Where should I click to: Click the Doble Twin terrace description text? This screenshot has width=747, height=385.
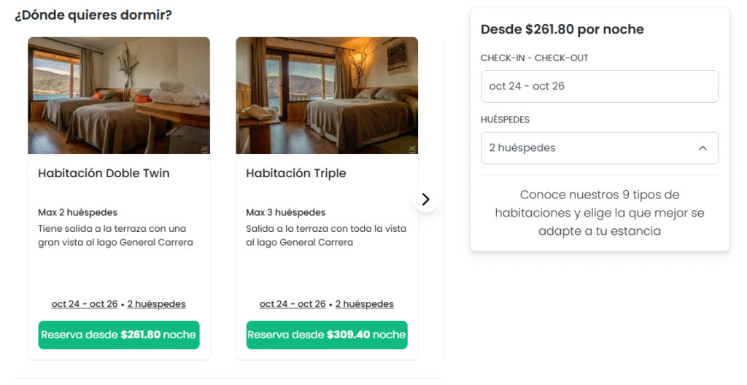(x=115, y=236)
